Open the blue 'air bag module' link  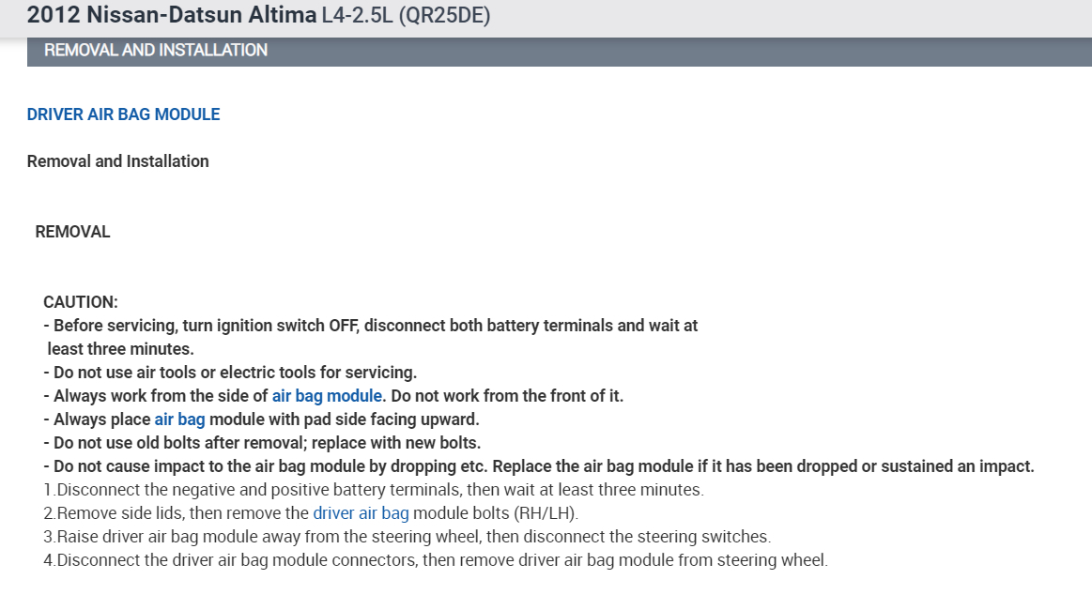pyautogui.click(x=327, y=396)
